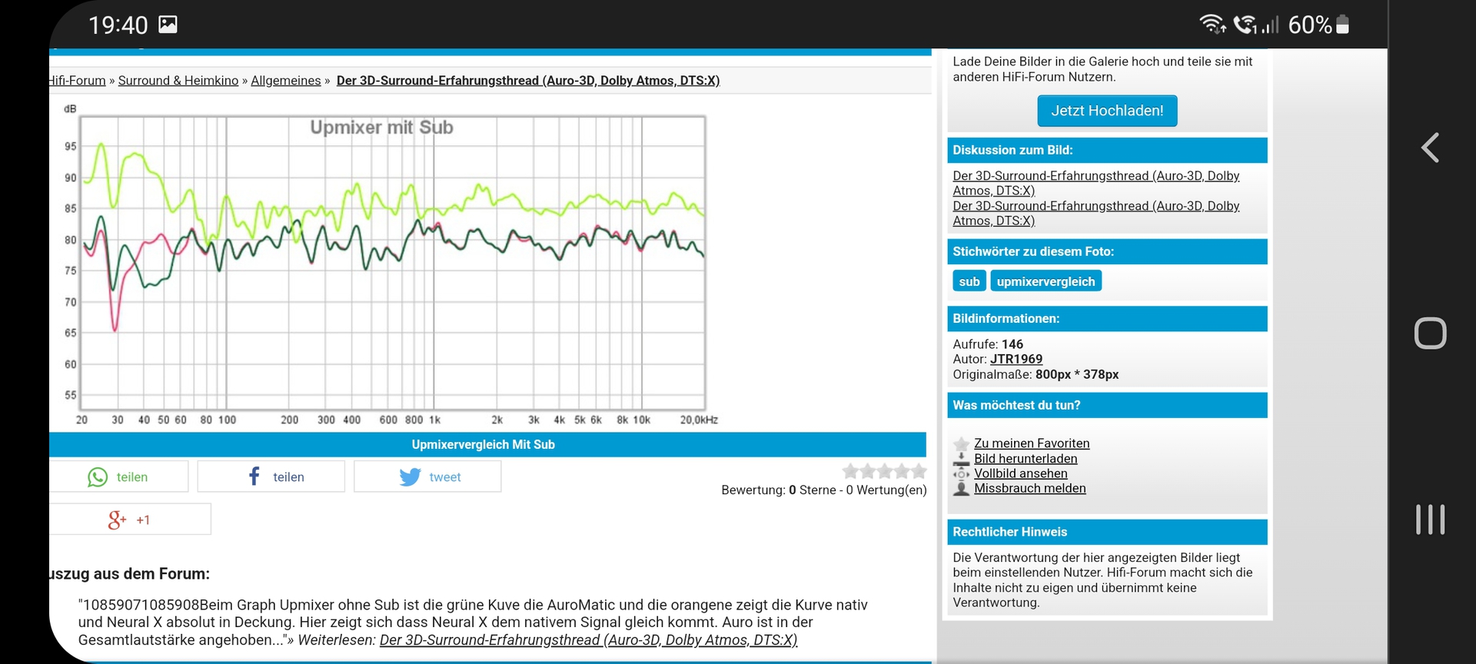Rate image with the fifth star
1476x664 pixels.
tap(919, 471)
